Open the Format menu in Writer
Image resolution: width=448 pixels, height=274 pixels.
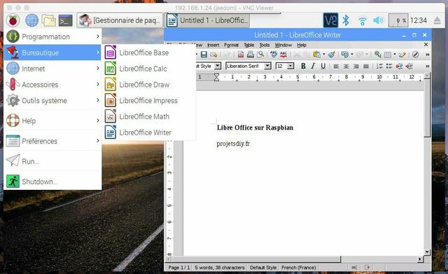coord(231,45)
